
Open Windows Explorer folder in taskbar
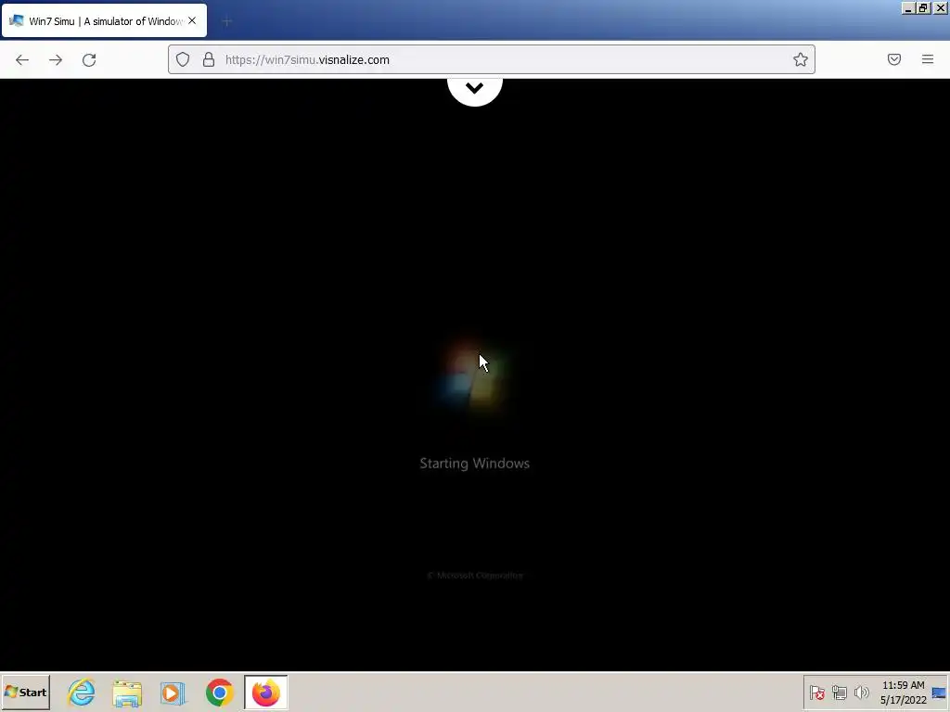click(127, 693)
